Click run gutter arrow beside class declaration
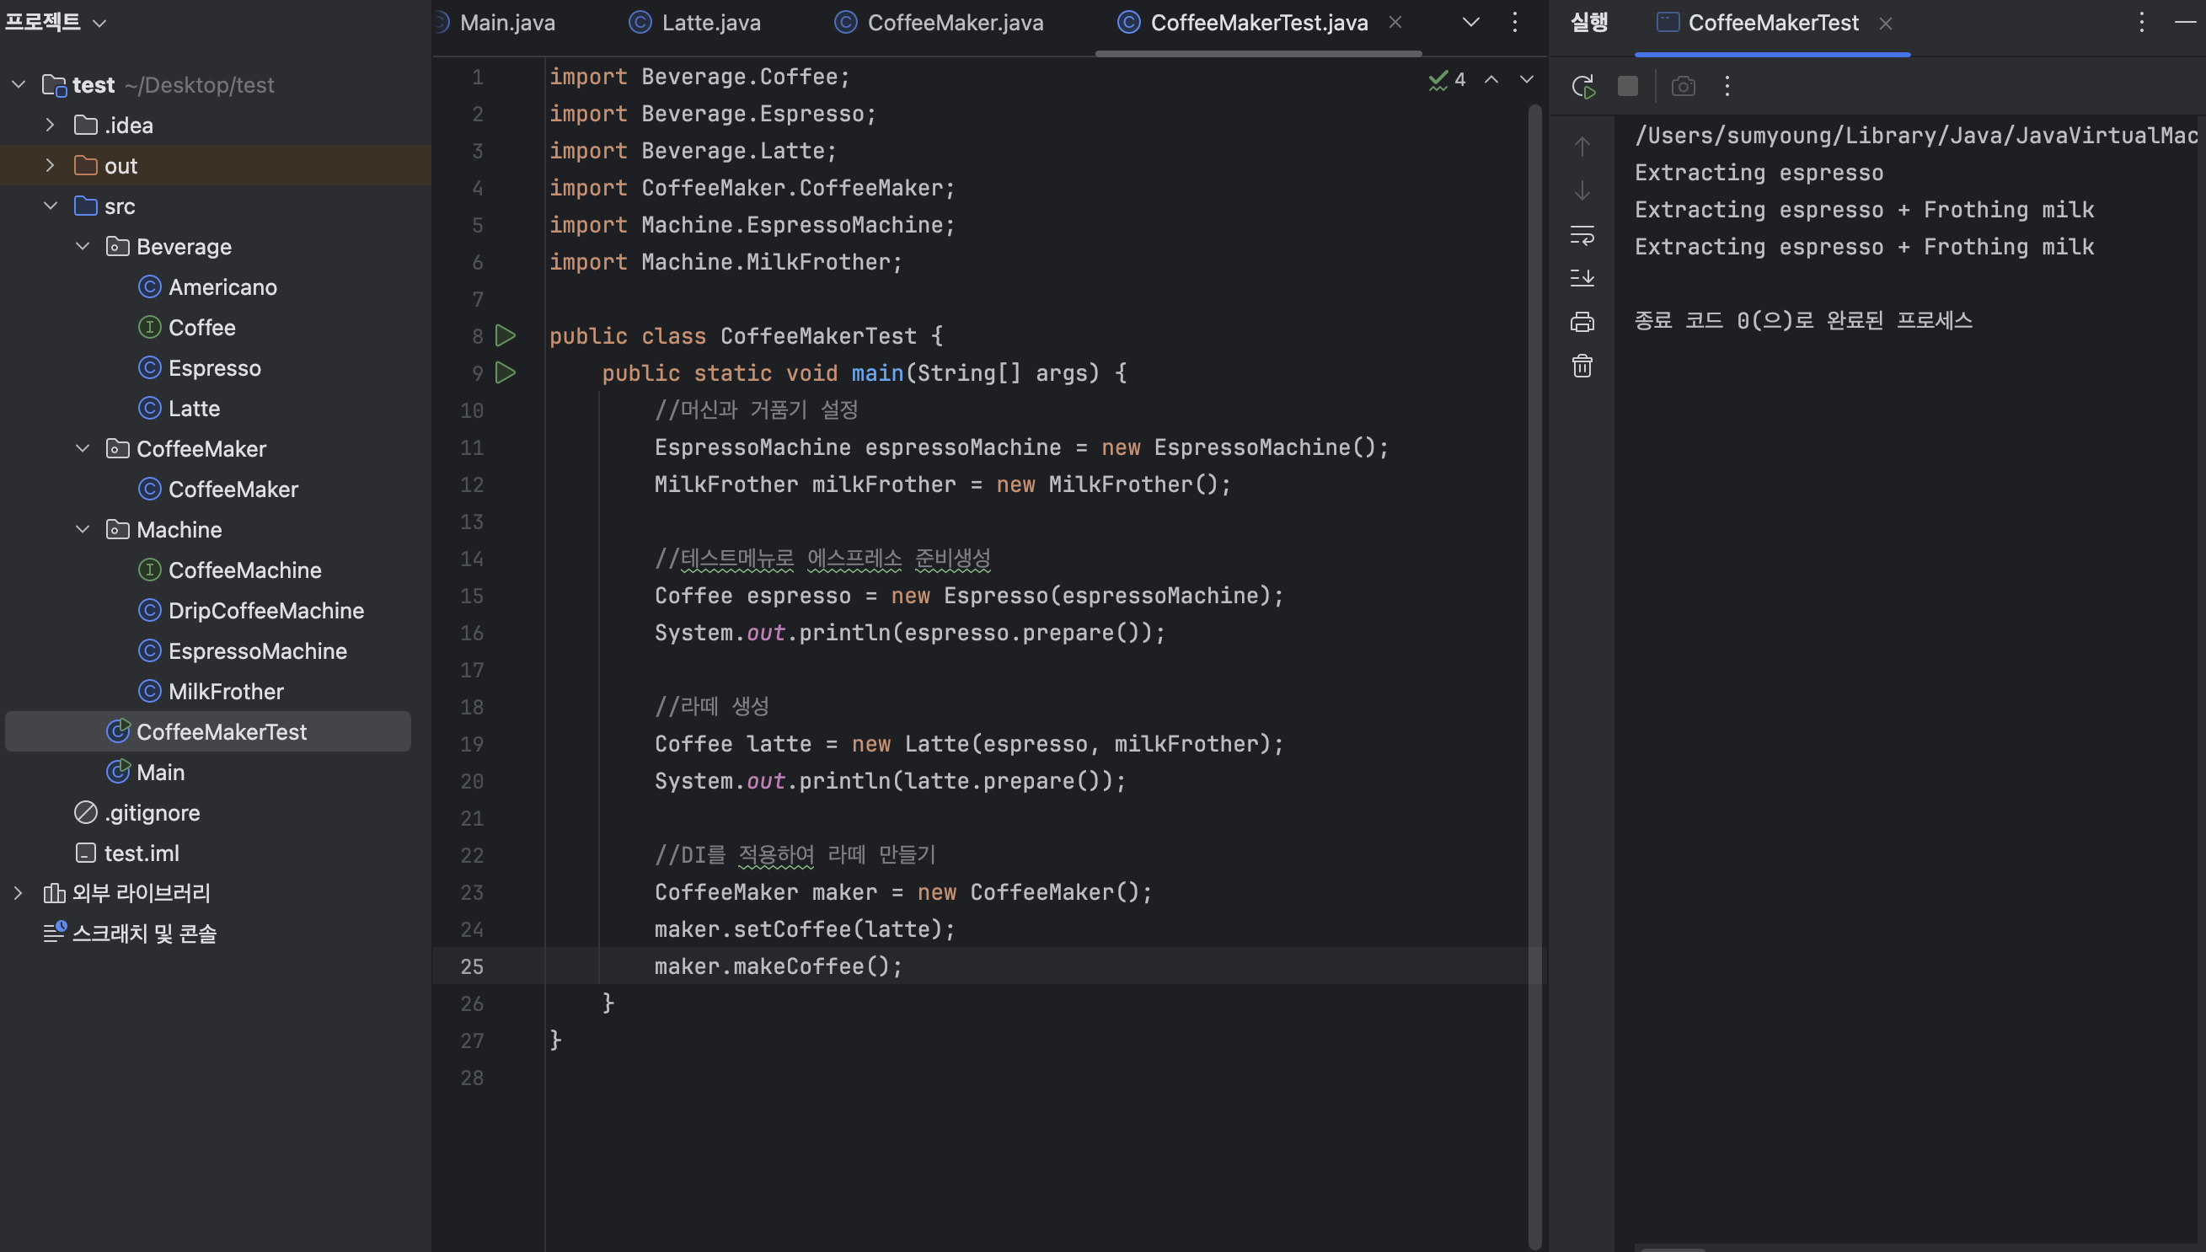2206x1252 pixels. (506, 336)
